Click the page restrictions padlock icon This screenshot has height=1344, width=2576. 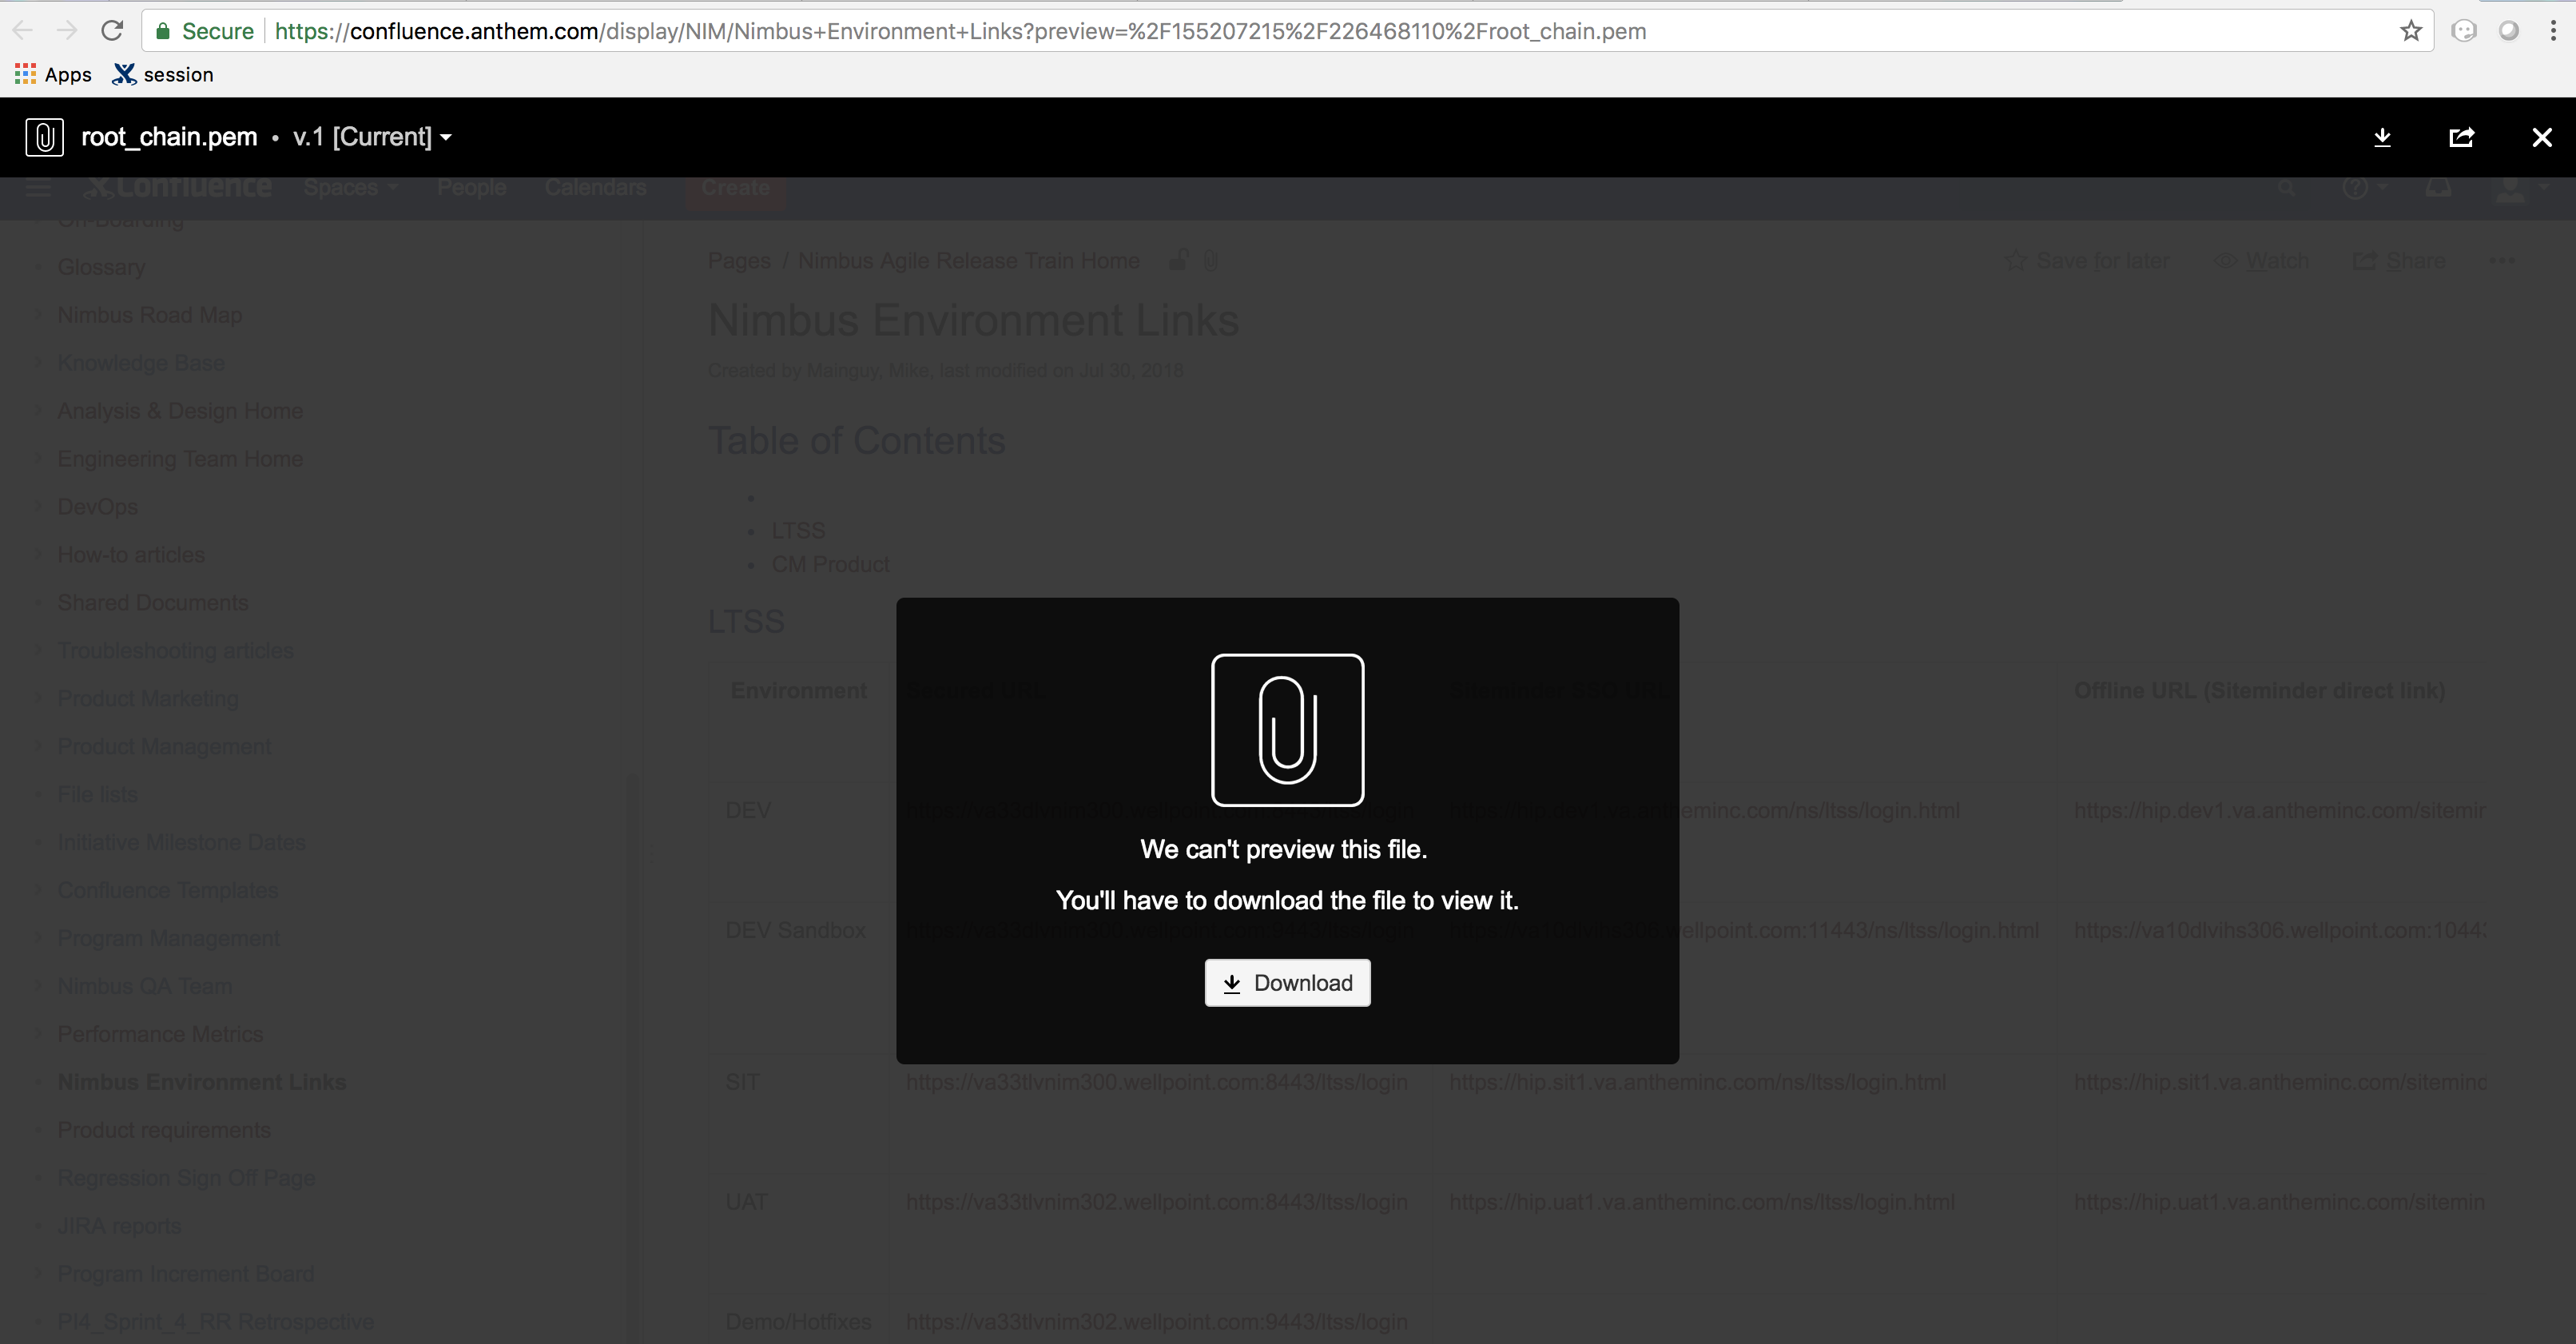(x=1179, y=261)
